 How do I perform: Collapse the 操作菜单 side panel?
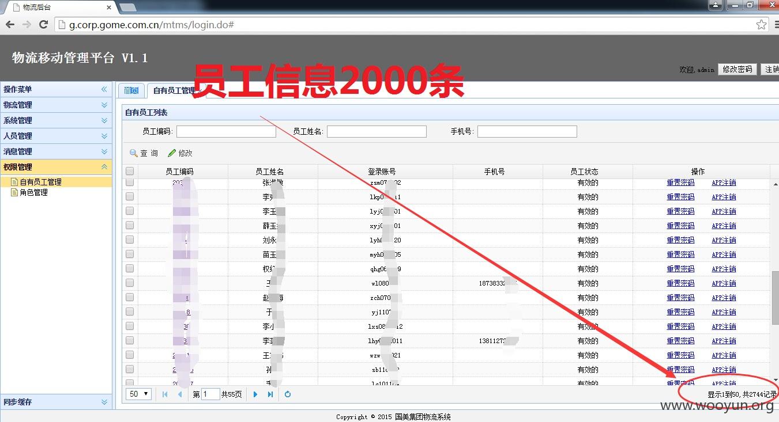click(x=104, y=89)
